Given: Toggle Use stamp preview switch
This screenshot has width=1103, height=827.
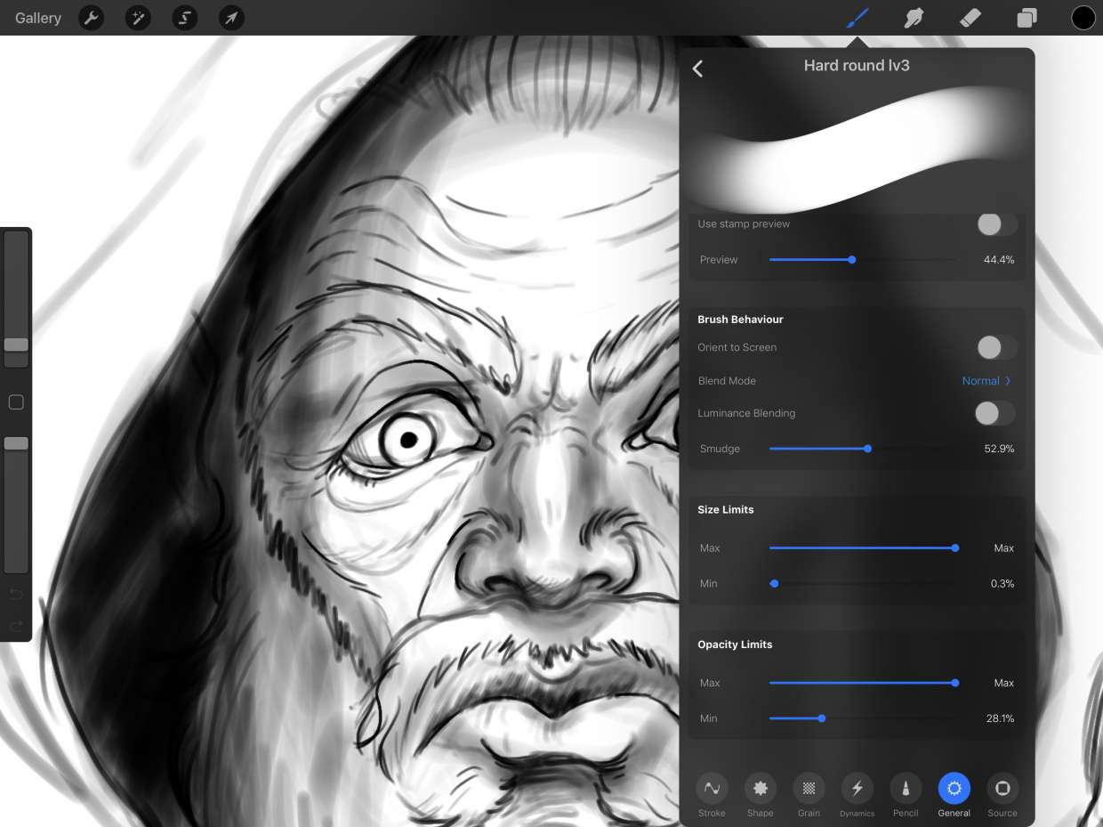Looking at the screenshot, I should [x=995, y=224].
